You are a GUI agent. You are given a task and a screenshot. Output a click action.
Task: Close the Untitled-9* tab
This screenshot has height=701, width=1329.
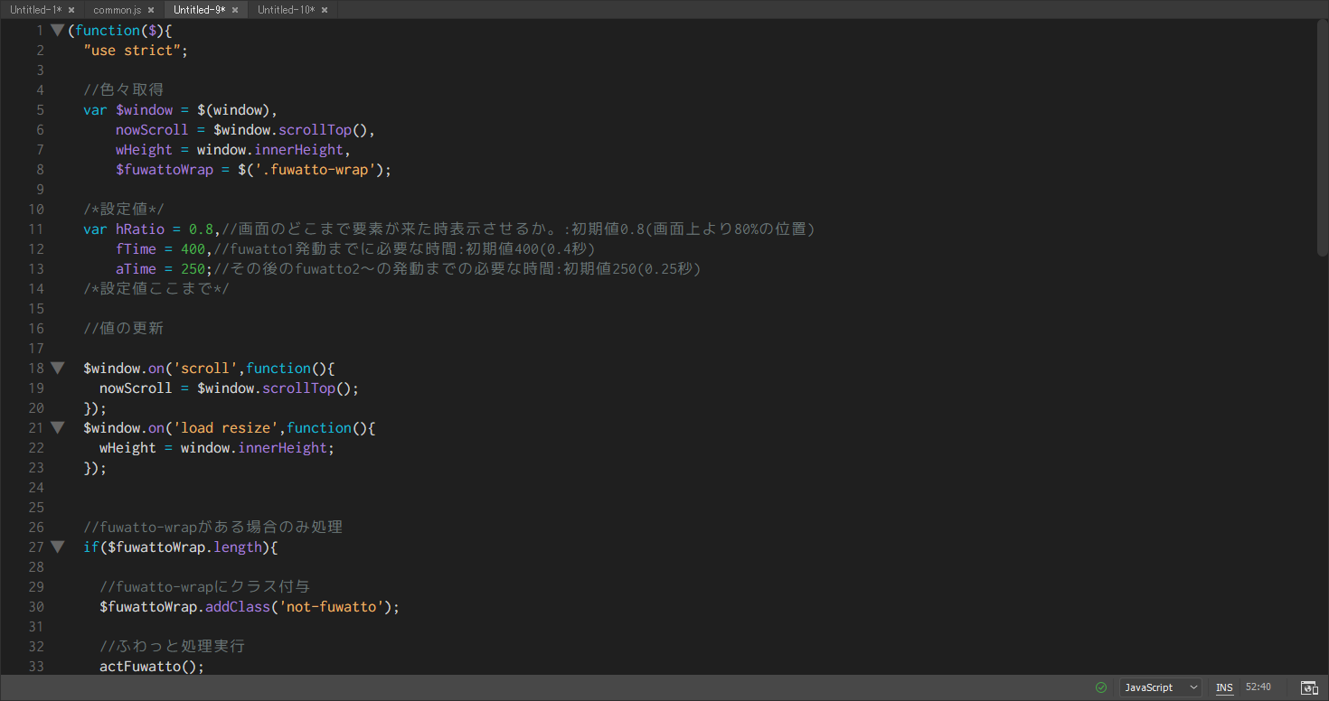click(235, 10)
